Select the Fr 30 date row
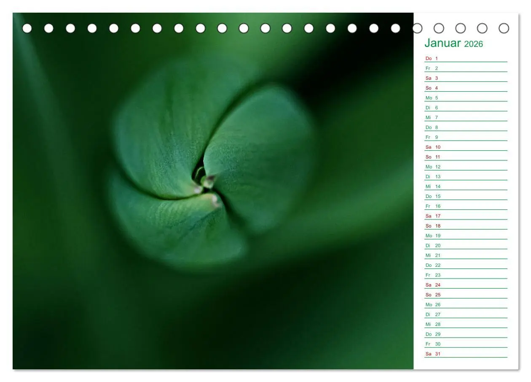This screenshot has width=531, height=382. [466, 344]
